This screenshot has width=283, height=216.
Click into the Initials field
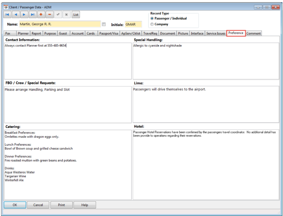[133, 24]
